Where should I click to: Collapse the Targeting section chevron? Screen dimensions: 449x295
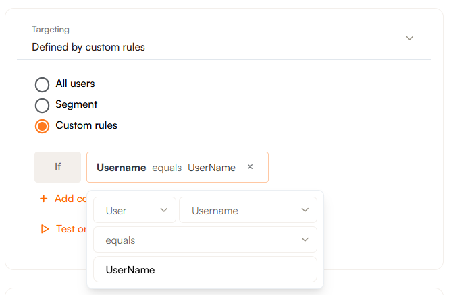409,38
